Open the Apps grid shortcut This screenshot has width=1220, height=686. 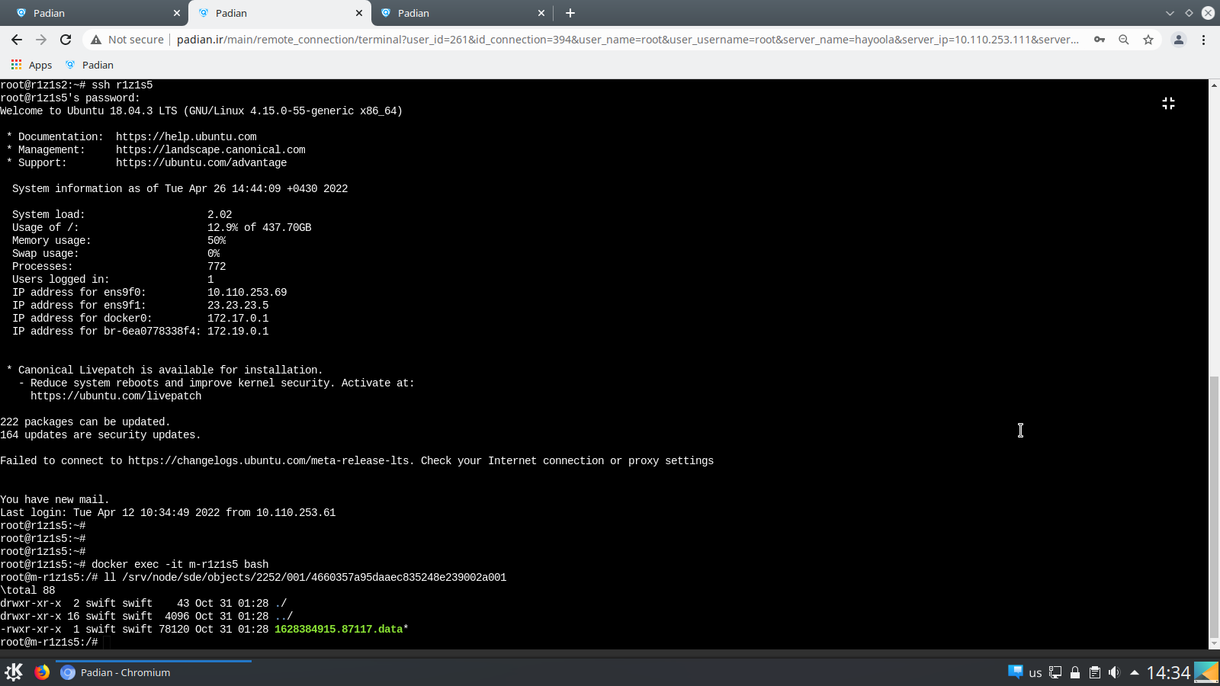click(x=31, y=65)
